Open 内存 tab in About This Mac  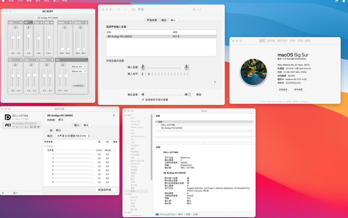293,41
